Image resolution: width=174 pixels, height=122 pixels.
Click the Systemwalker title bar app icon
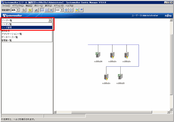(3, 2)
